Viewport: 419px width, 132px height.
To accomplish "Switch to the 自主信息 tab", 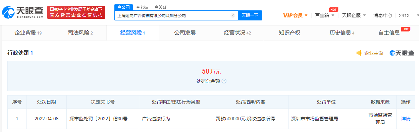I will point(389,33).
